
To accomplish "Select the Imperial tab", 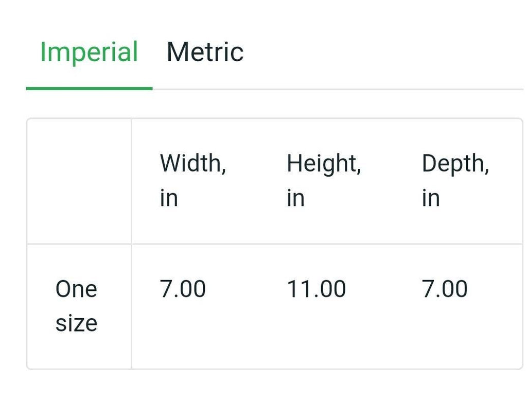I will click(x=89, y=52).
